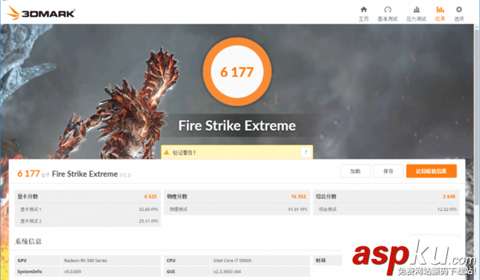Click the 时间 label cell
Image resolution: width=480 pixels, height=280 pixels.
pos(327,261)
